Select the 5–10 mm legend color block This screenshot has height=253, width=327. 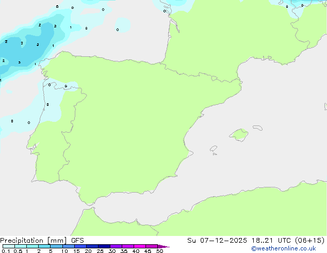coord(56,246)
